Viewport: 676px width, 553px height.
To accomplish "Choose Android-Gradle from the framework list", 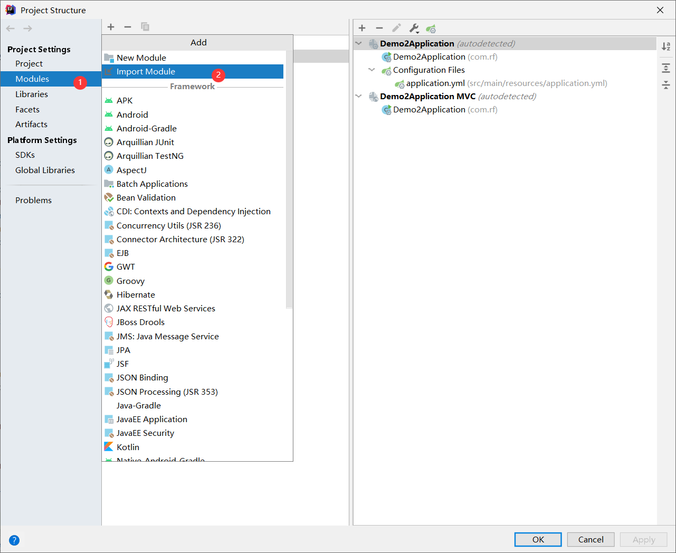I will coord(194,128).
